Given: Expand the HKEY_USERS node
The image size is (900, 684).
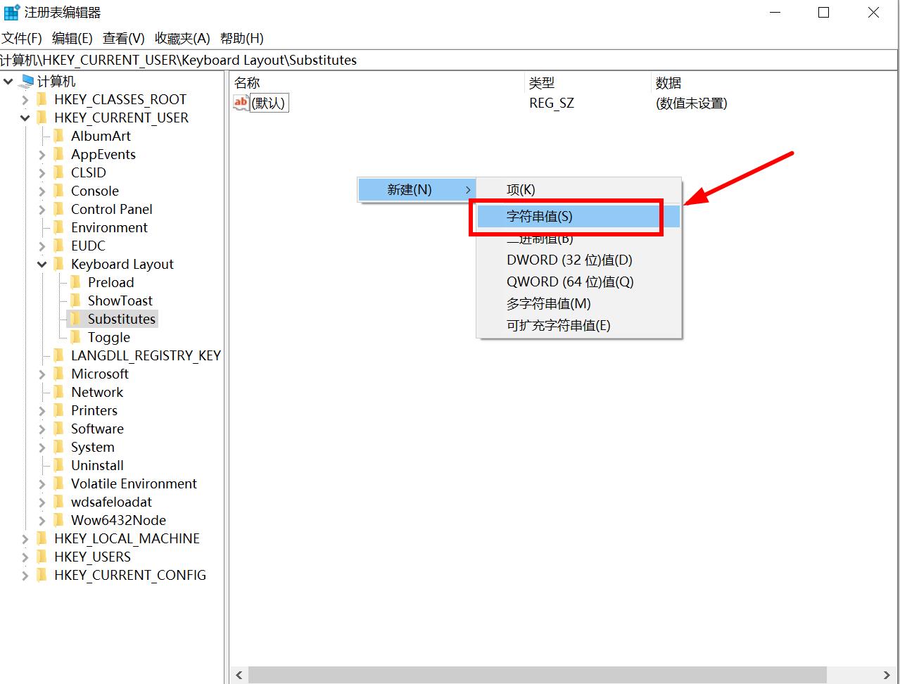Looking at the screenshot, I should tap(25, 557).
